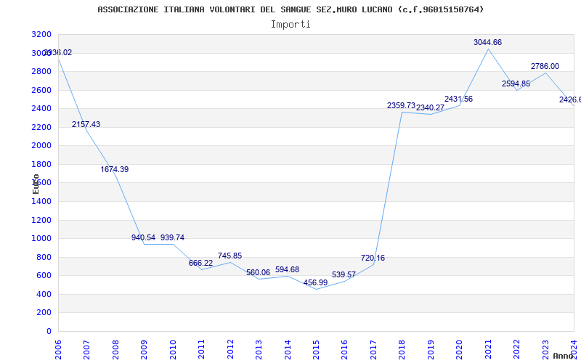
Task: Select the 600 y-axis tick label
Action: [x=44, y=276]
